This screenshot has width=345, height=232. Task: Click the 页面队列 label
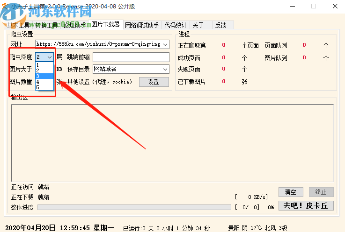(276, 45)
